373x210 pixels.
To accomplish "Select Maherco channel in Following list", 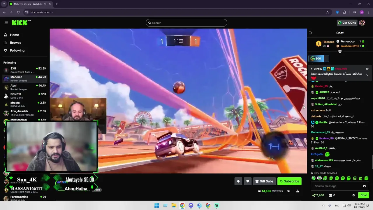I will click(x=25, y=79).
